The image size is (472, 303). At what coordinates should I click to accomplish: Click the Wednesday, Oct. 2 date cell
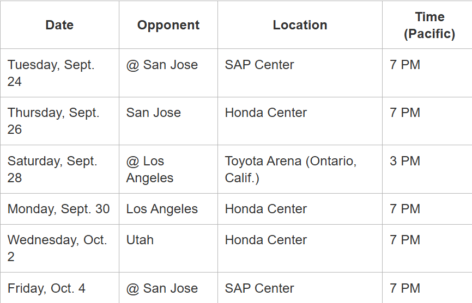(x=57, y=248)
